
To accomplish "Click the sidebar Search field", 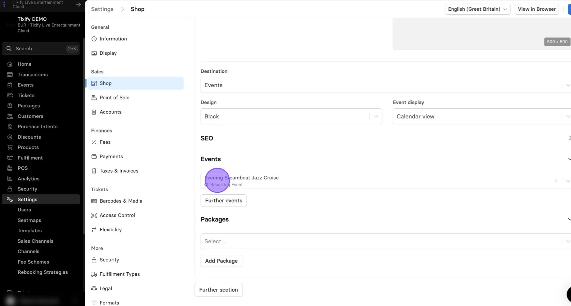I will point(41,49).
